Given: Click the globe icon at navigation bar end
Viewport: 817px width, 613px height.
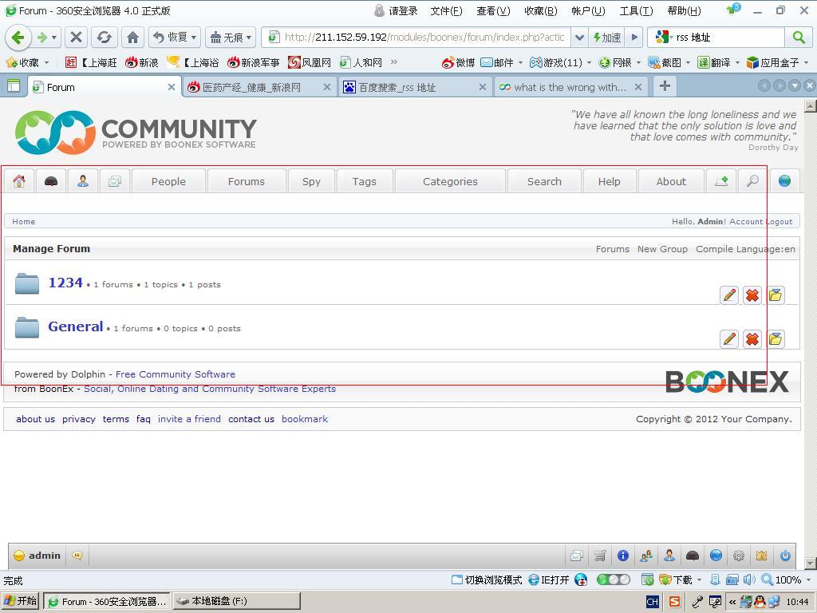Looking at the screenshot, I should tap(784, 181).
